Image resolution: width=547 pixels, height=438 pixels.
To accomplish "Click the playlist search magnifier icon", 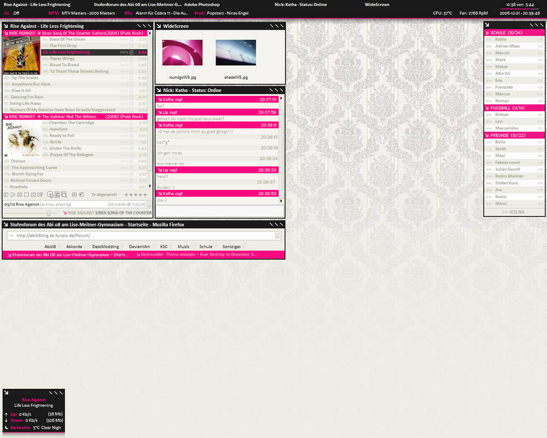I will click(64, 194).
